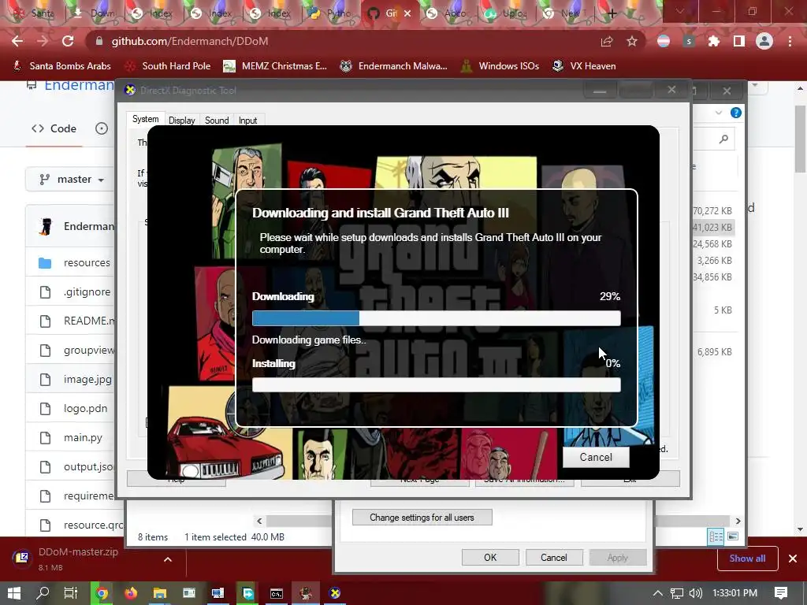Open Windows ISOs bookmark
This screenshot has width=807, height=605.
[500, 66]
